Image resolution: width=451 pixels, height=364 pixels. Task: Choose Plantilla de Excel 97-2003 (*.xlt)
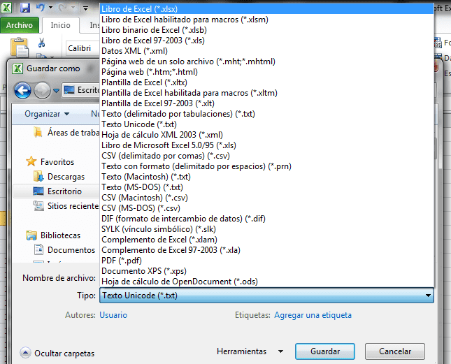[x=266, y=103]
